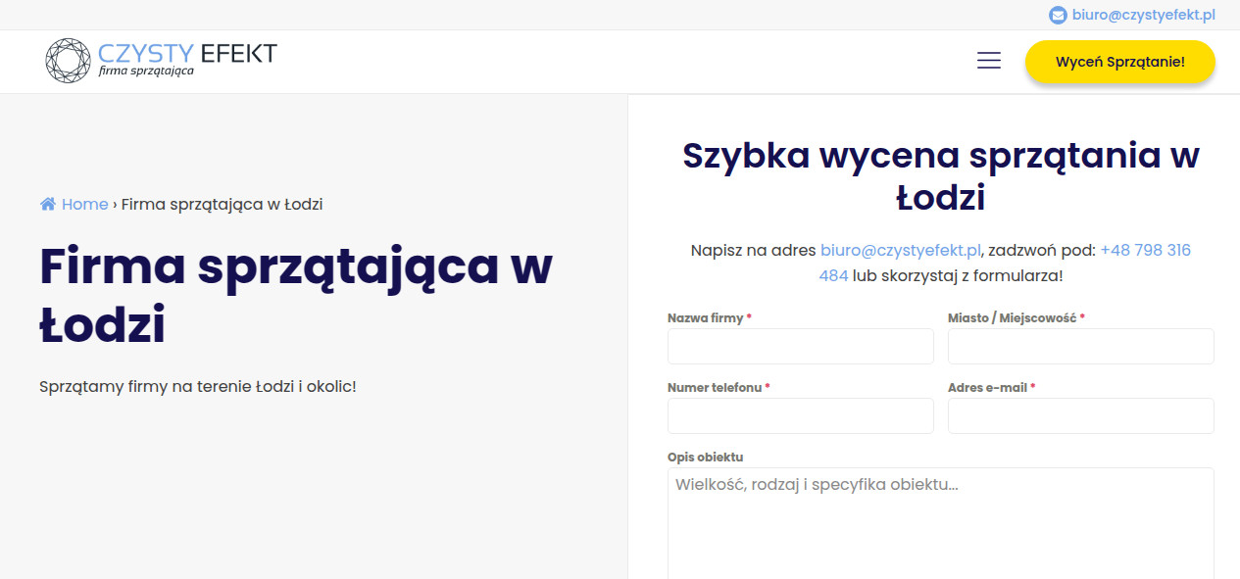Open the hamburger navigation menu

click(989, 61)
